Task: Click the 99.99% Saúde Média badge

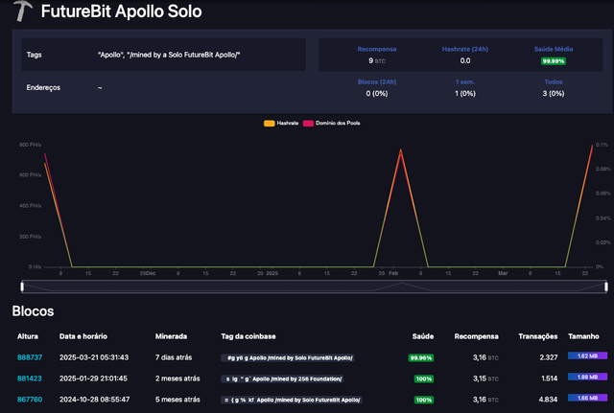Action: [554, 61]
